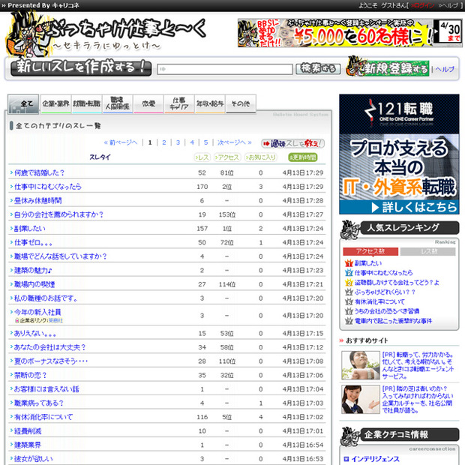The height and width of the screenshot is (465, 465).
Task: Open thread あなたの会社は大丈夫？
Action: click(49, 347)
